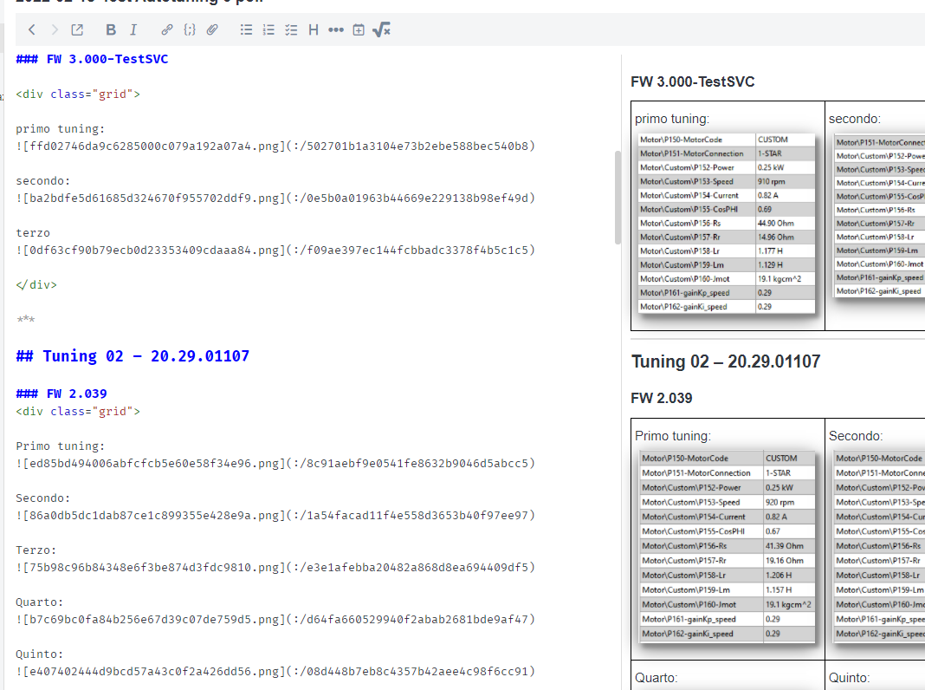The image size is (925, 690).
Task: Click 'Quarto:' label in preview pane
Action: point(656,678)
